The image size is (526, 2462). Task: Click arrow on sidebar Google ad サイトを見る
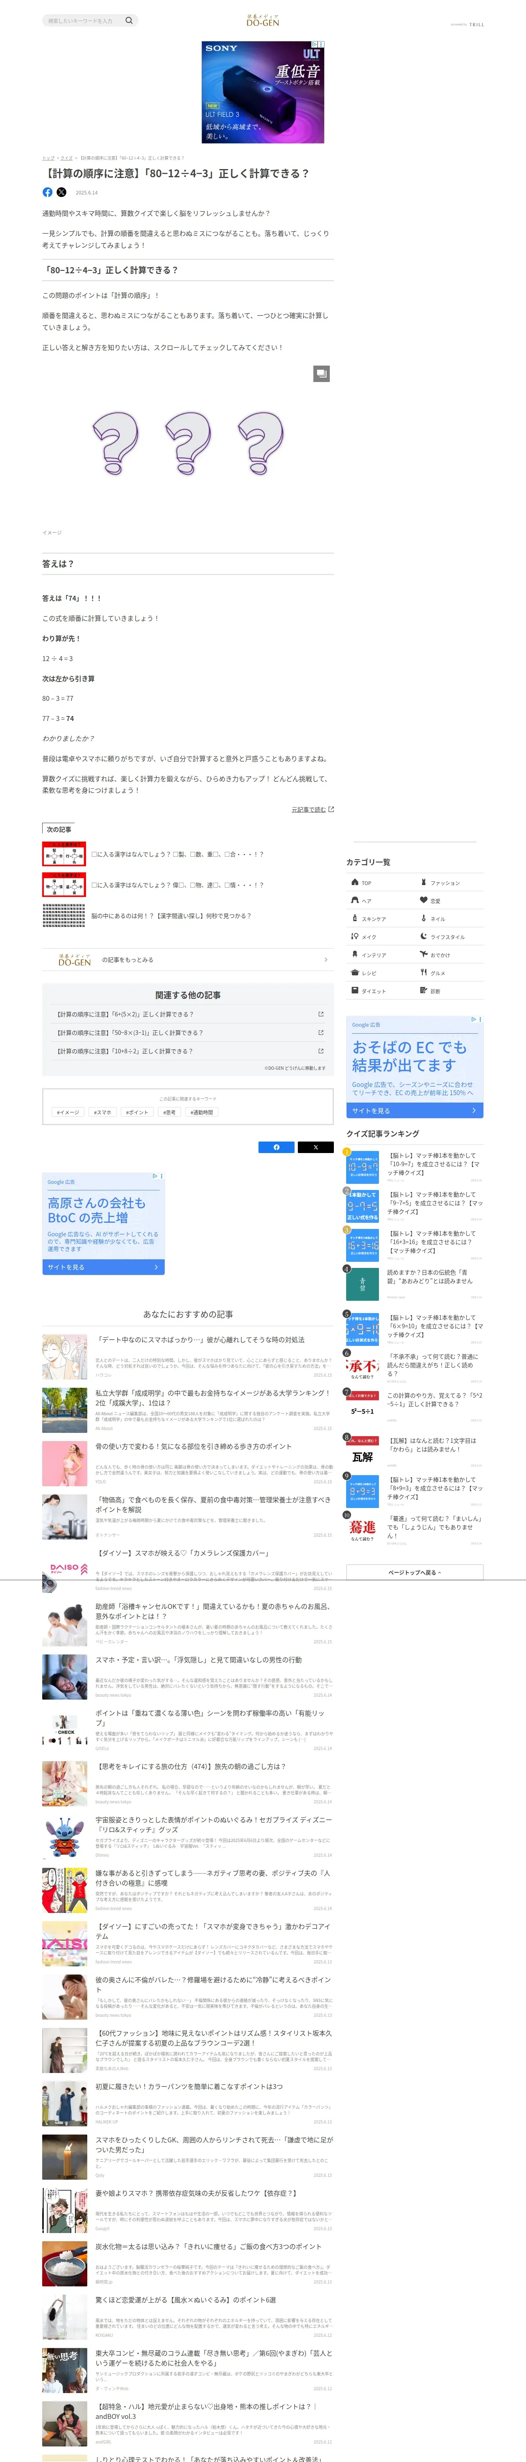click(x=474, y=1111)
